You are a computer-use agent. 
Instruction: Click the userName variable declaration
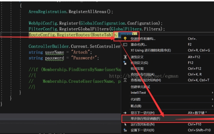[54, 52]
